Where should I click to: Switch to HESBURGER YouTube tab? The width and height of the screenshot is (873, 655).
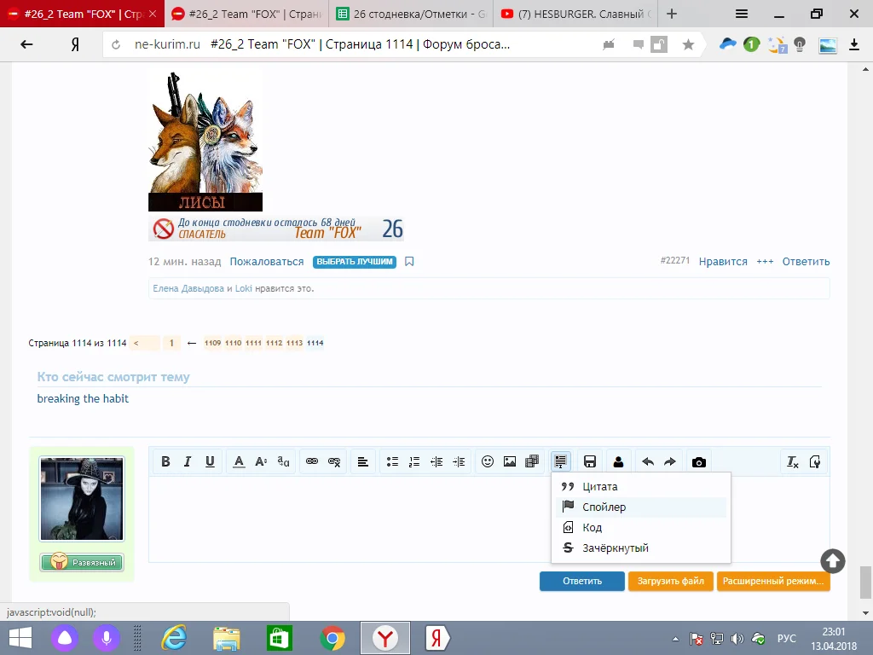click(575, 14)
